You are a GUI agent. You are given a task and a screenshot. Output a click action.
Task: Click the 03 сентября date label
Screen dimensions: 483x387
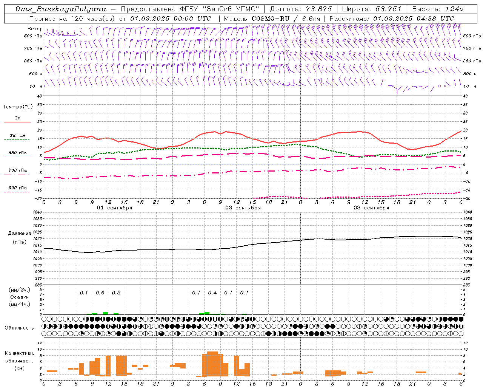371,208
